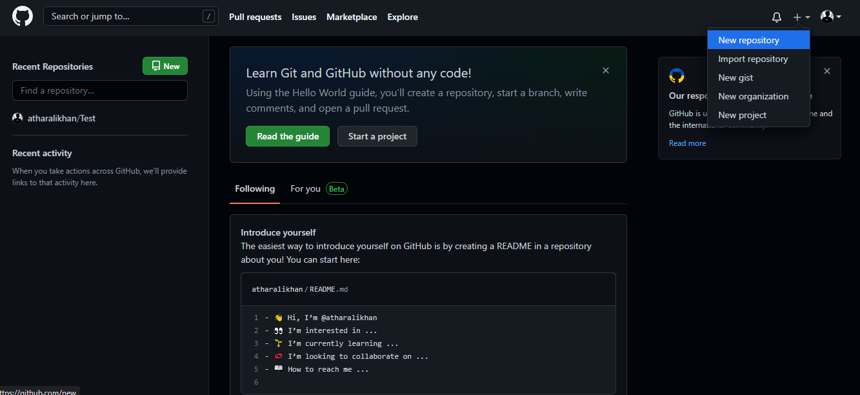Viewport: 860px width, 395px height.
Task: Click the Start a project button
Action: coord(377,136)
